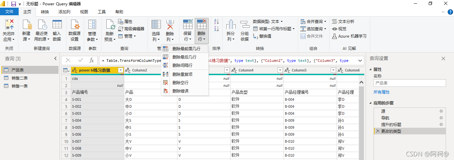Choose Remove Top Rows (删除最前面几行)
The image size is (454, 160).
185,49
